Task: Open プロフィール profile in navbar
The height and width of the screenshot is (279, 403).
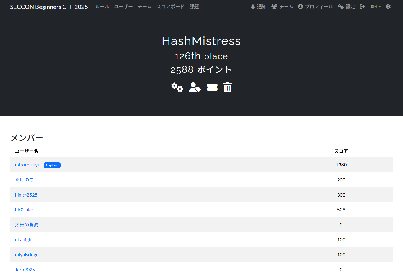Action: click(x=315, y=7)
